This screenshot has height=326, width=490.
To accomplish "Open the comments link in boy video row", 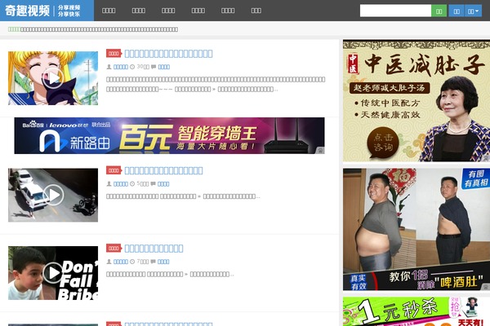I will [x=163, y=262].
